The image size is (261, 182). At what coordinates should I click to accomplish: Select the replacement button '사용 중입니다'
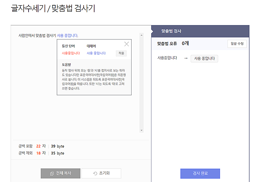point(204,59)
